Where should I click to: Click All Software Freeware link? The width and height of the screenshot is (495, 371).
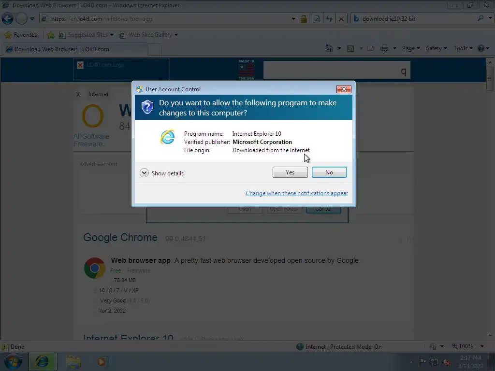pyautogui.click(x=91, y=140)
